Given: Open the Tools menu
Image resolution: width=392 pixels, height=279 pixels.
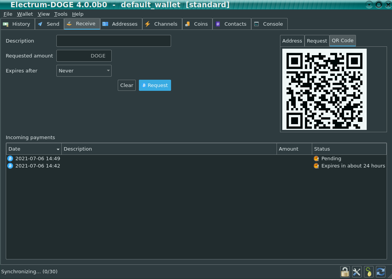Looking at the screenshot, I should click(x=61, y=14).
